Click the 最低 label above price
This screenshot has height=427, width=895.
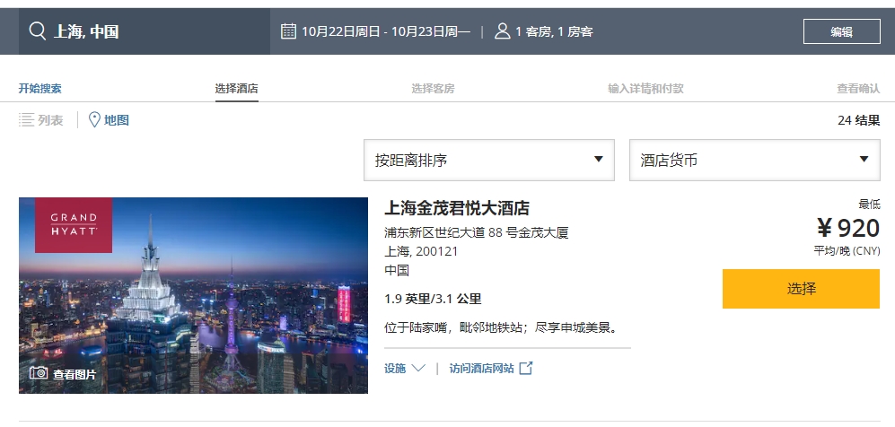[x=869, y=204]
